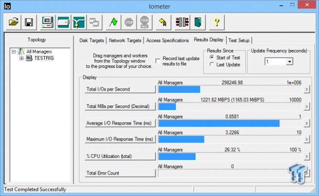Open arrow beside Total MBs per Second bar
The width and height of the screenshot is (319, 196).
[307, 106]
